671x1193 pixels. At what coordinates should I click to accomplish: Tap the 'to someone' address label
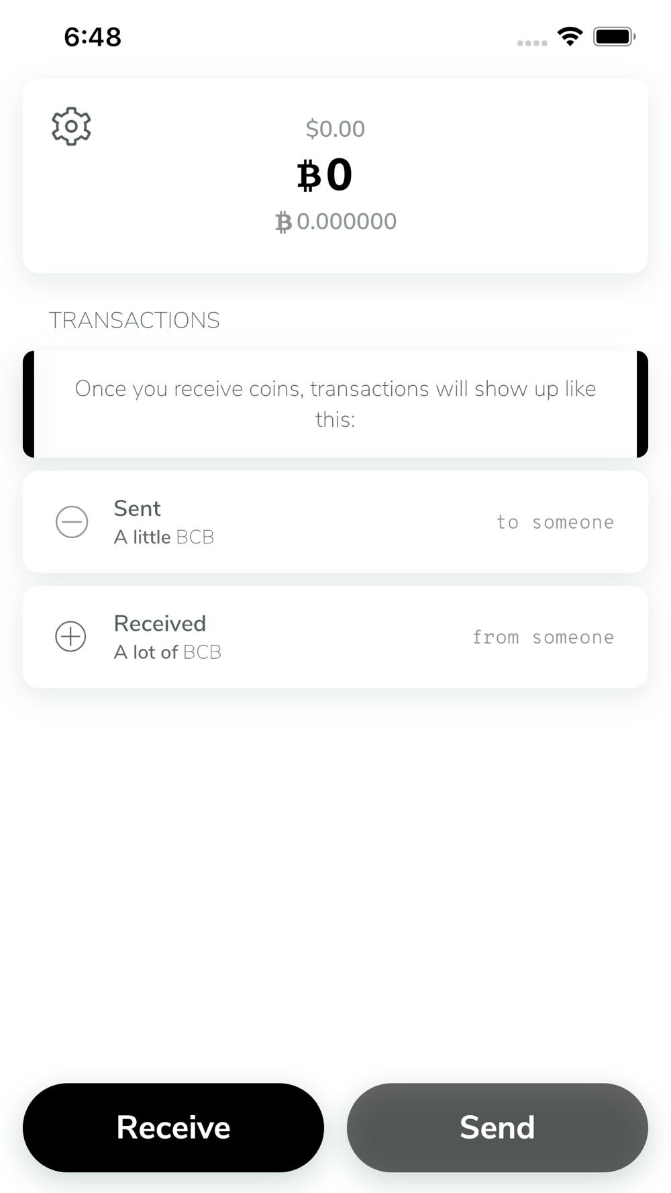pos(555,522)
